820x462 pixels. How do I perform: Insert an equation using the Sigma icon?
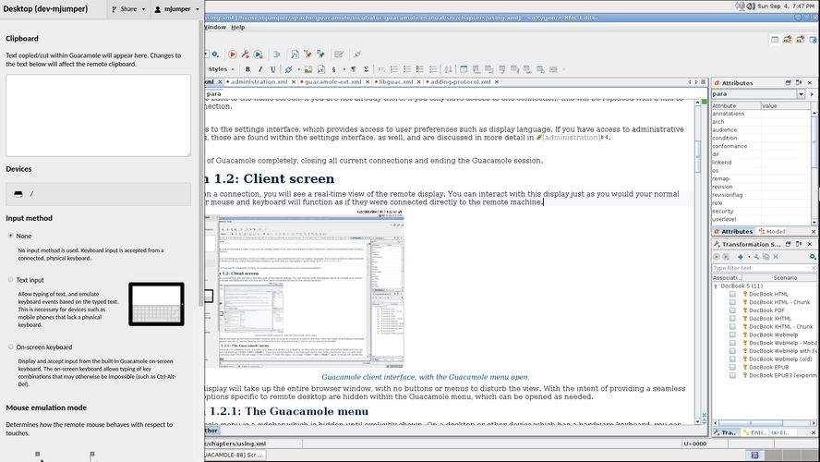(366, 69)
